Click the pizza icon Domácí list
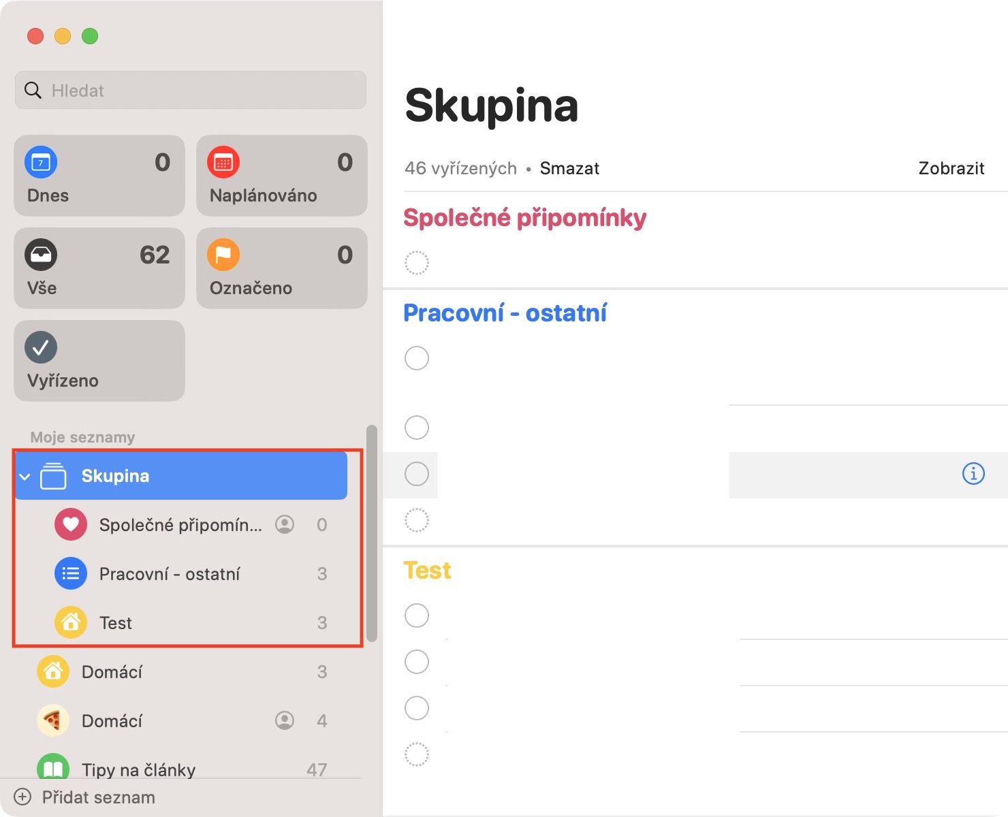Viewport: 1008px width, 817px height. (x=53, y=721)
